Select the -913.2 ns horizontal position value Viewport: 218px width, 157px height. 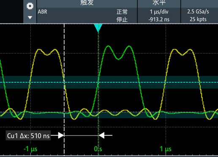tap(159, 19)
